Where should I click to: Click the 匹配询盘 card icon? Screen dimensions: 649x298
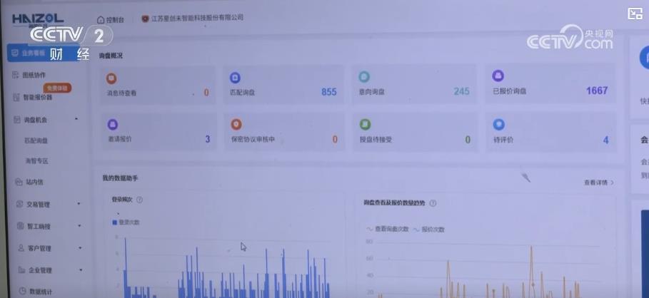tap(235, 78)
